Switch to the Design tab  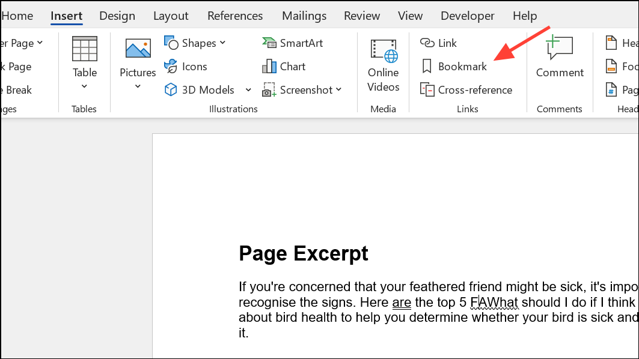click(x=117, y=16)
